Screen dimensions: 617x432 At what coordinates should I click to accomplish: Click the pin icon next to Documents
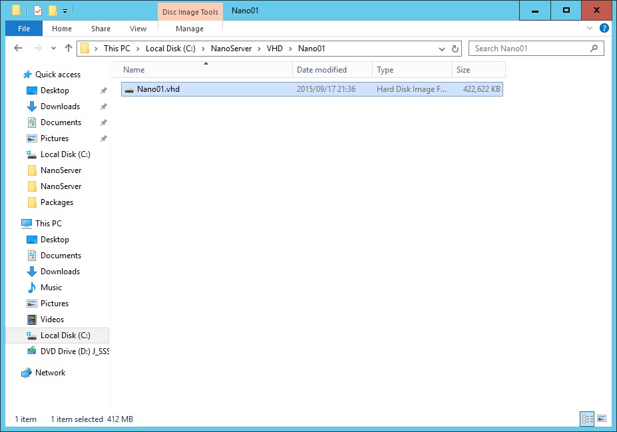(x=103, y=122)
